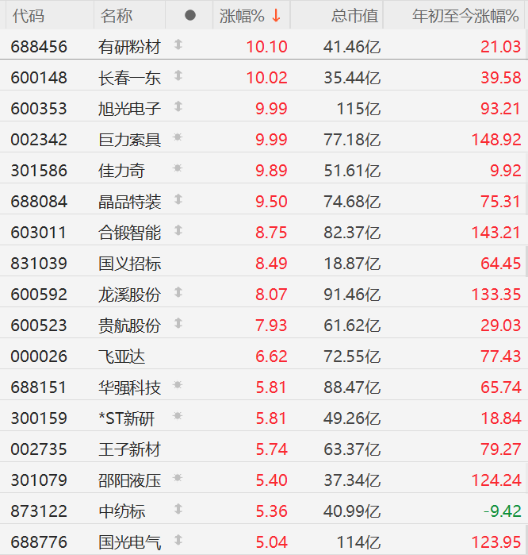Open stock name 巨力索具
Screen dimensions: 528x555
[129, 140]
